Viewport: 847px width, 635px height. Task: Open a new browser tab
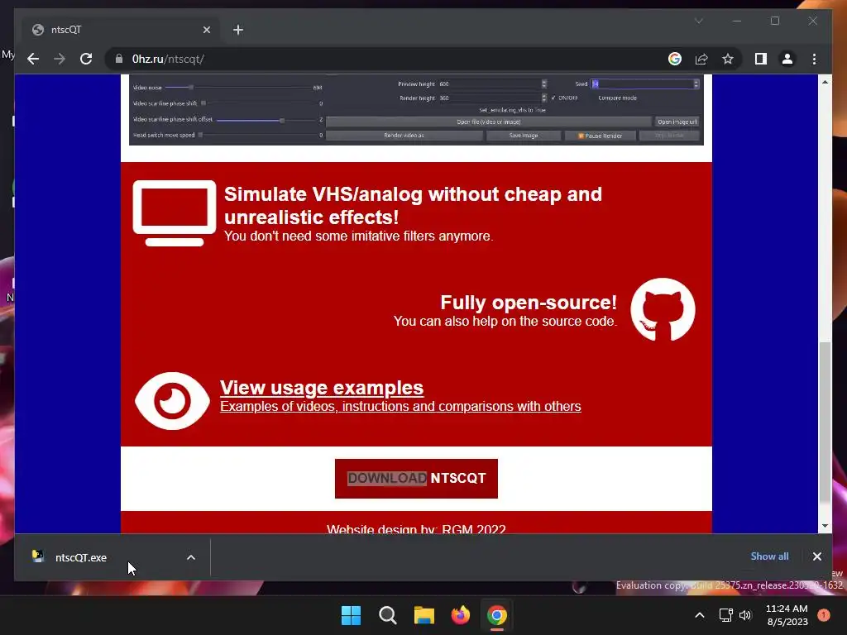[238, 30]
